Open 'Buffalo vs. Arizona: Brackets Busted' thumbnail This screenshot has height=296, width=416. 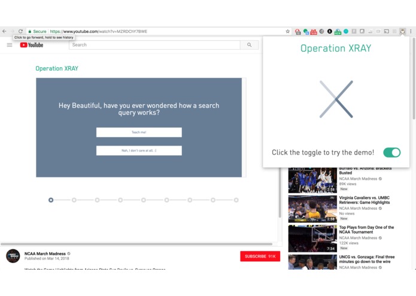coord(312,180)
